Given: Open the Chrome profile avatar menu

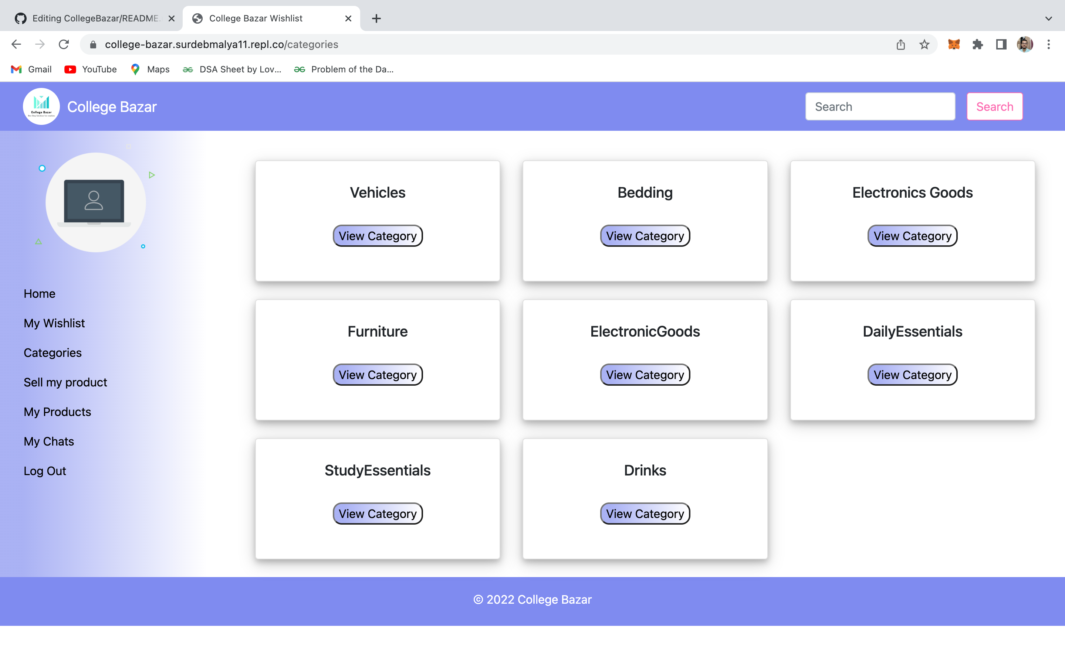Looking at the screenshot, I should coord(1025,44).
